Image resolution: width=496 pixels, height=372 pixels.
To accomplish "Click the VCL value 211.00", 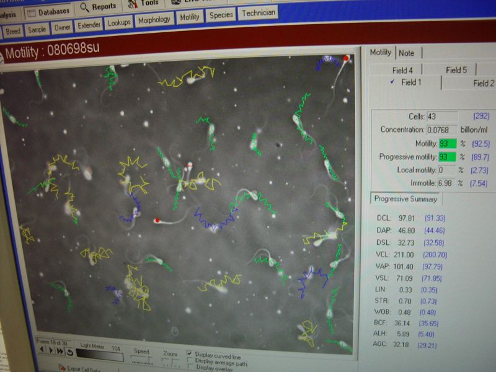I will pos(404,255).
